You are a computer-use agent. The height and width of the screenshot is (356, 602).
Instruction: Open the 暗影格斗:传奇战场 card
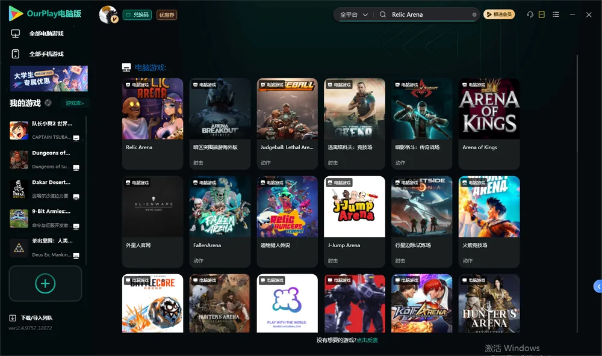click(422, 124)
